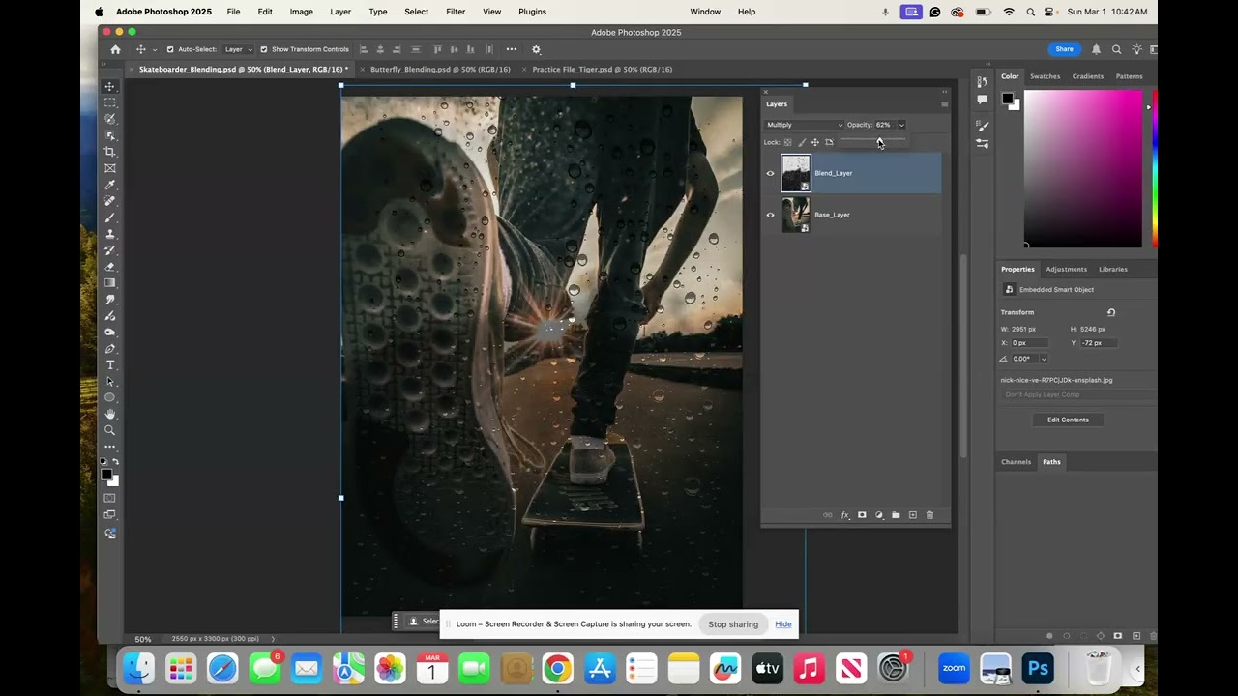Click the foreground color swatch in toolbar

(x=106, y=475)
